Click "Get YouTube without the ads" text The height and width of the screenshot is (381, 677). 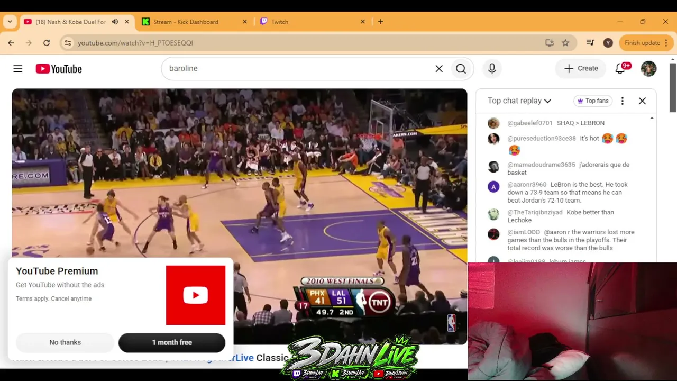pyautogui.click(x=60, y=285)
